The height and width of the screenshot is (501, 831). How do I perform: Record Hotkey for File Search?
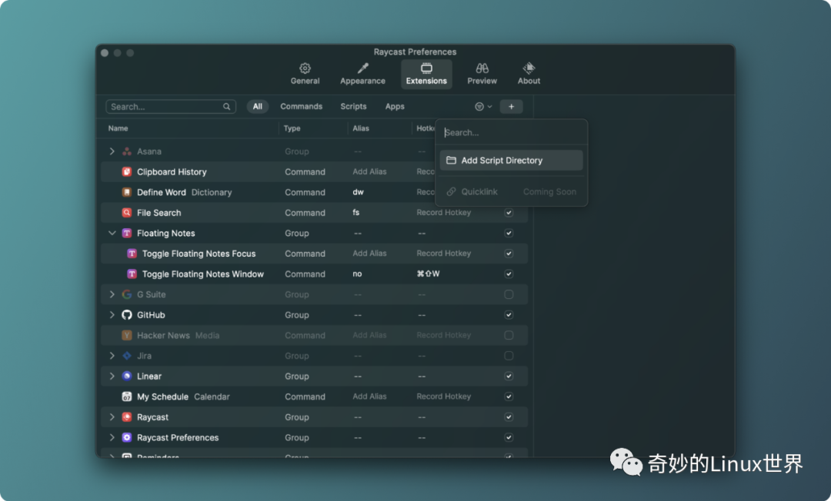[x=444, y=212]
